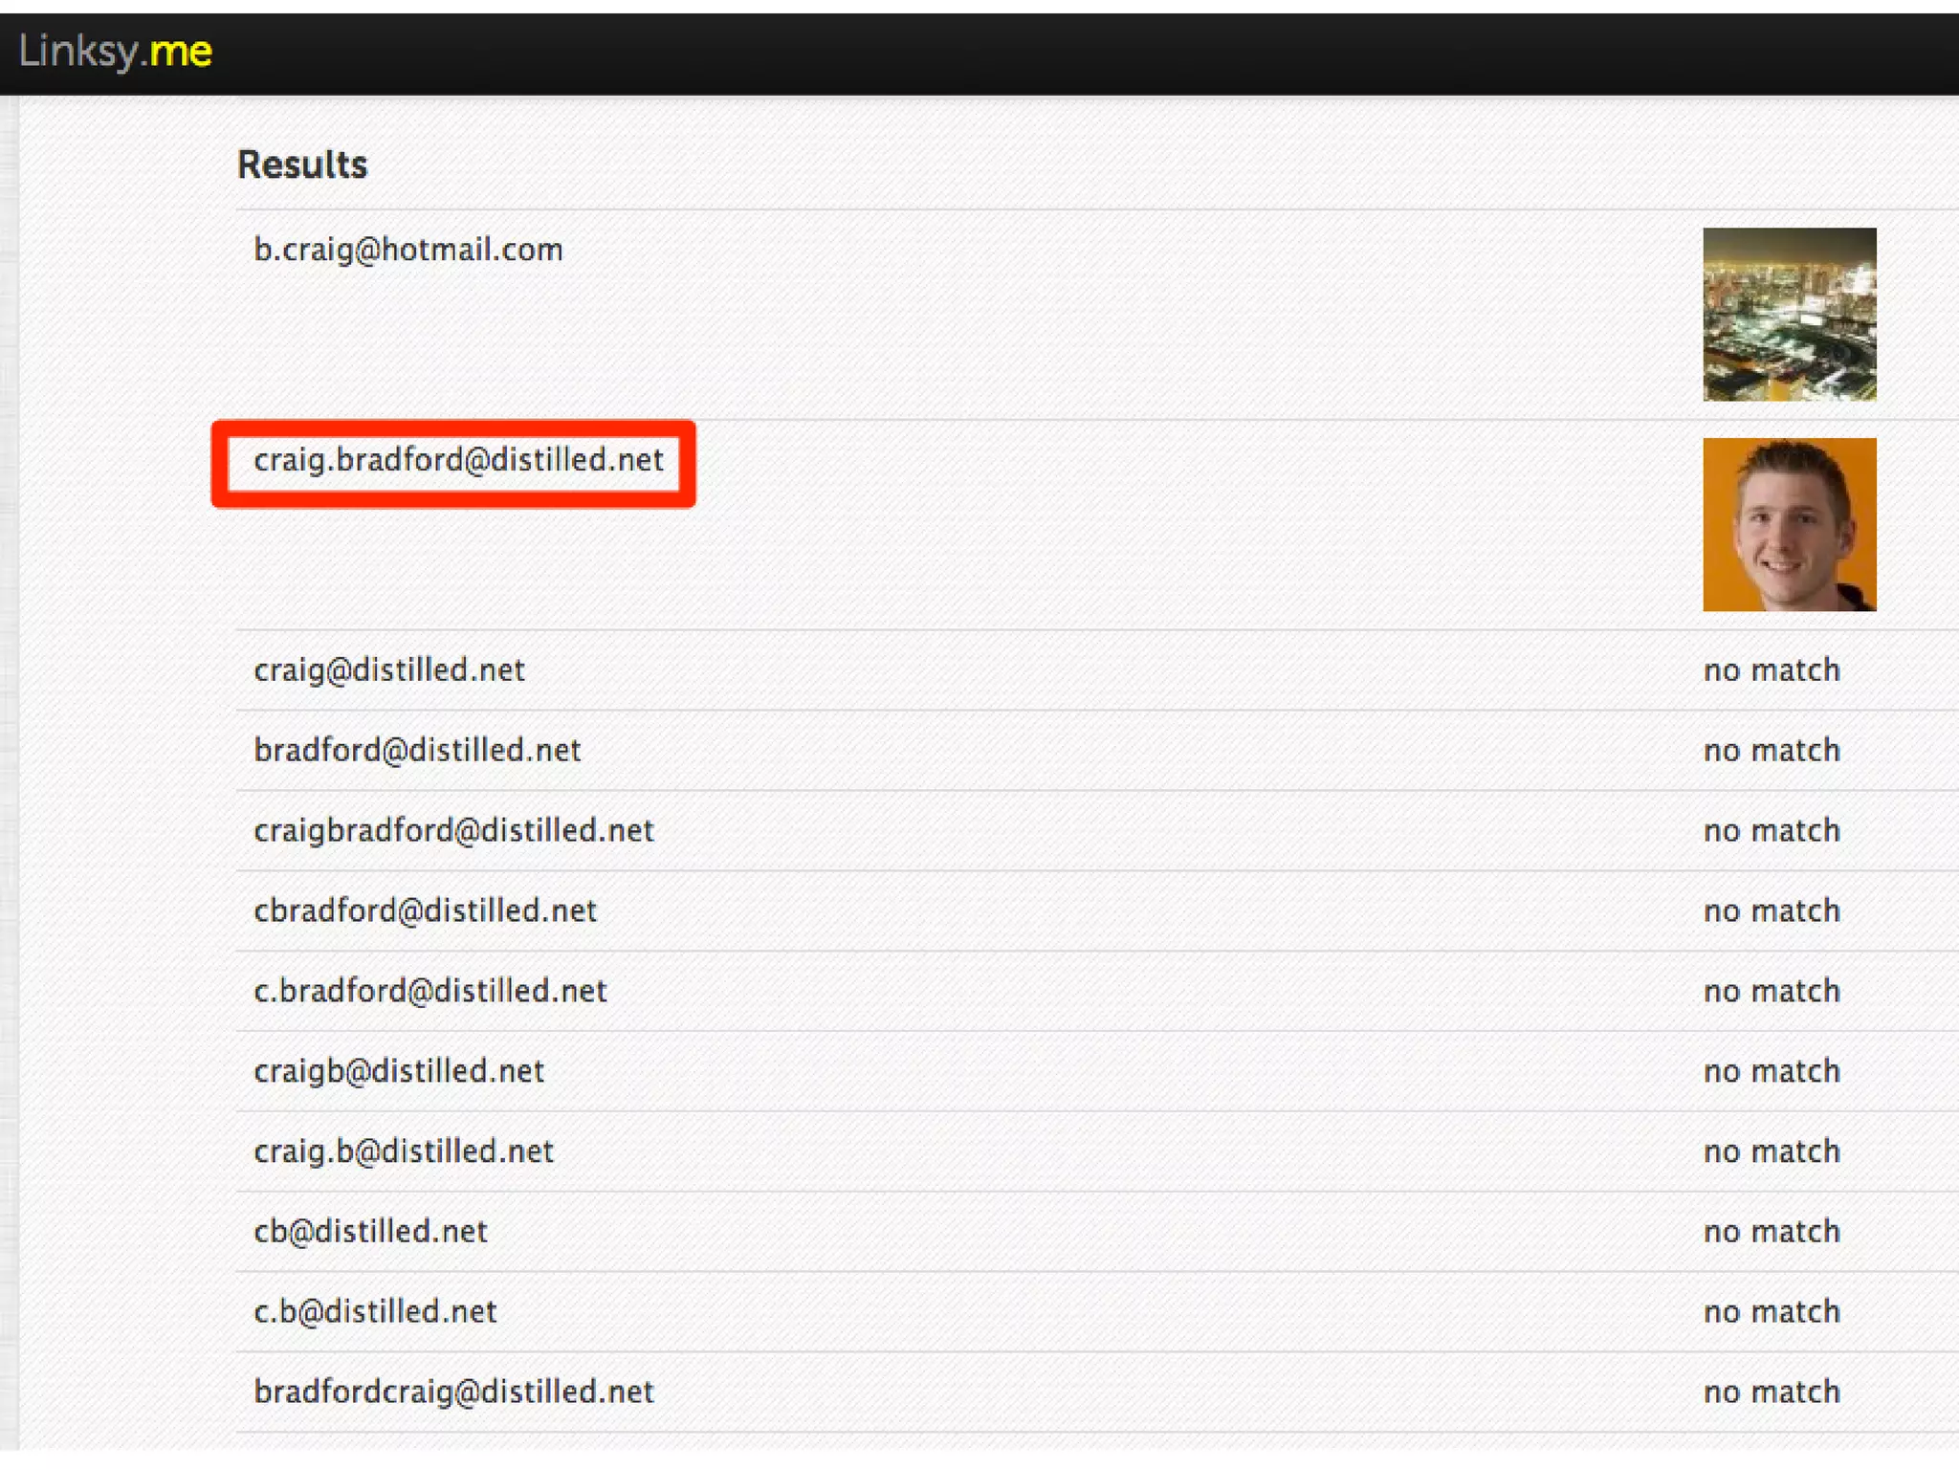Click the city skyline profile thumbnail
This screenshot has width=1959, height=1469.
1789,314
